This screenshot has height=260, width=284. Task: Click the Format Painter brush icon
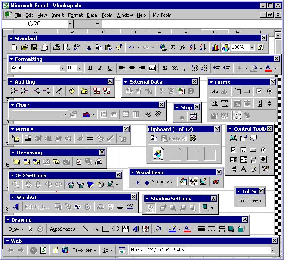click(119, 47)
